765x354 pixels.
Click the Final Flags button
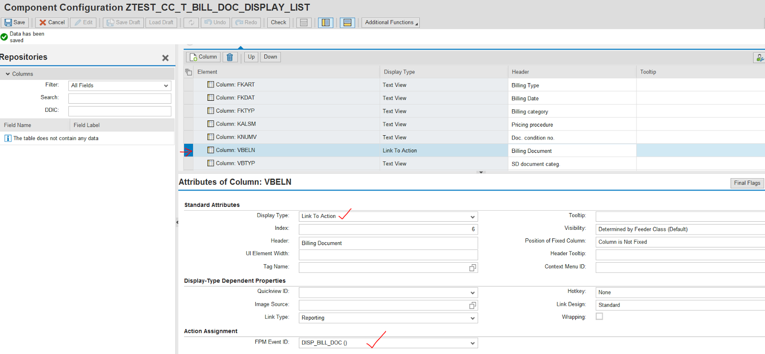pyautogui.click(x=747, y=183)
